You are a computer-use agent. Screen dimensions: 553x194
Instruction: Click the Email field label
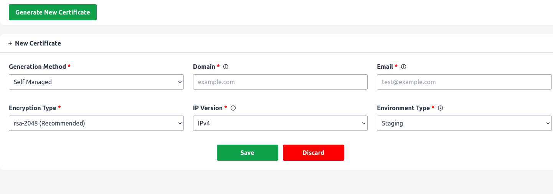point(385,67)
